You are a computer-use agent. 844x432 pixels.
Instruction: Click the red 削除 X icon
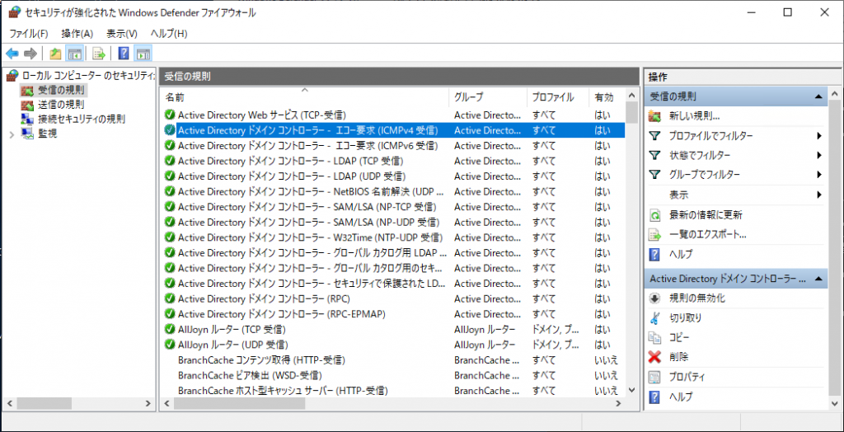[x=654, y=357]
